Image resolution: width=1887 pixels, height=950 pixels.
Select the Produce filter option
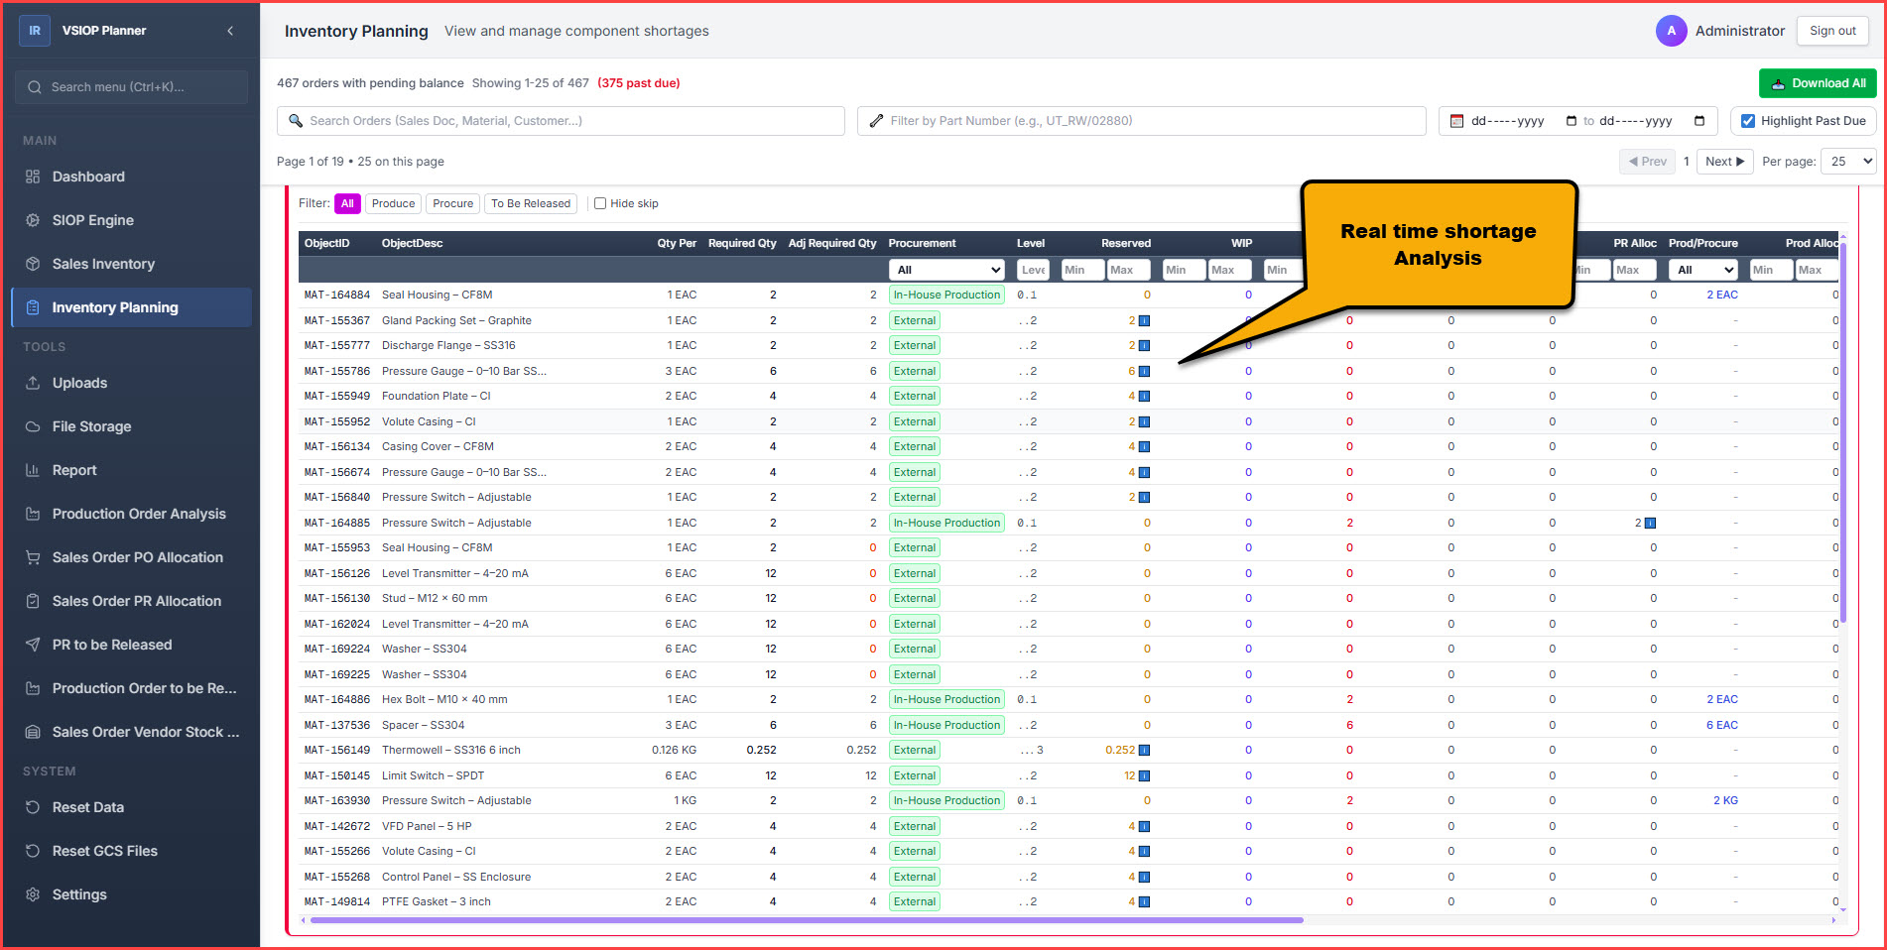393,203
